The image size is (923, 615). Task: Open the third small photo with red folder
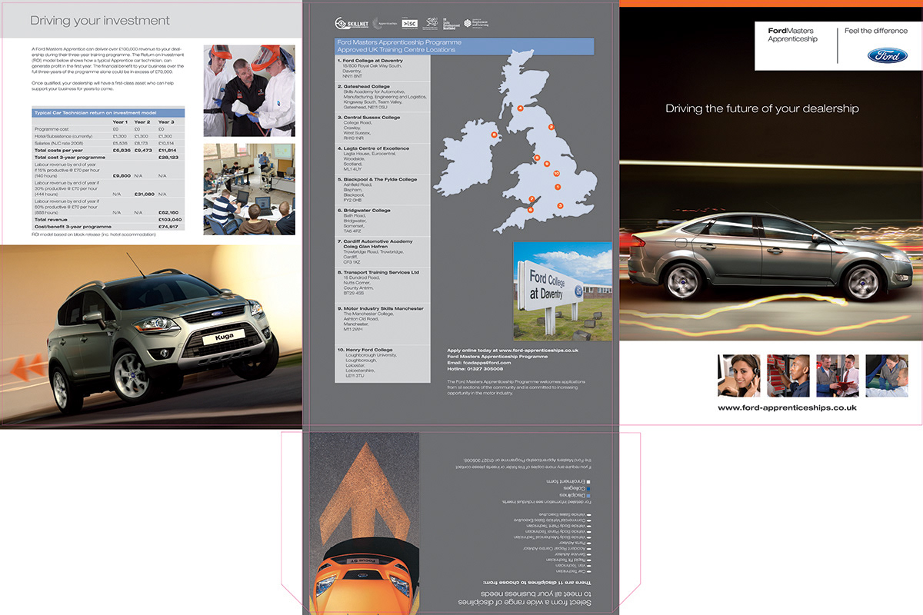(x=837, y=375)
